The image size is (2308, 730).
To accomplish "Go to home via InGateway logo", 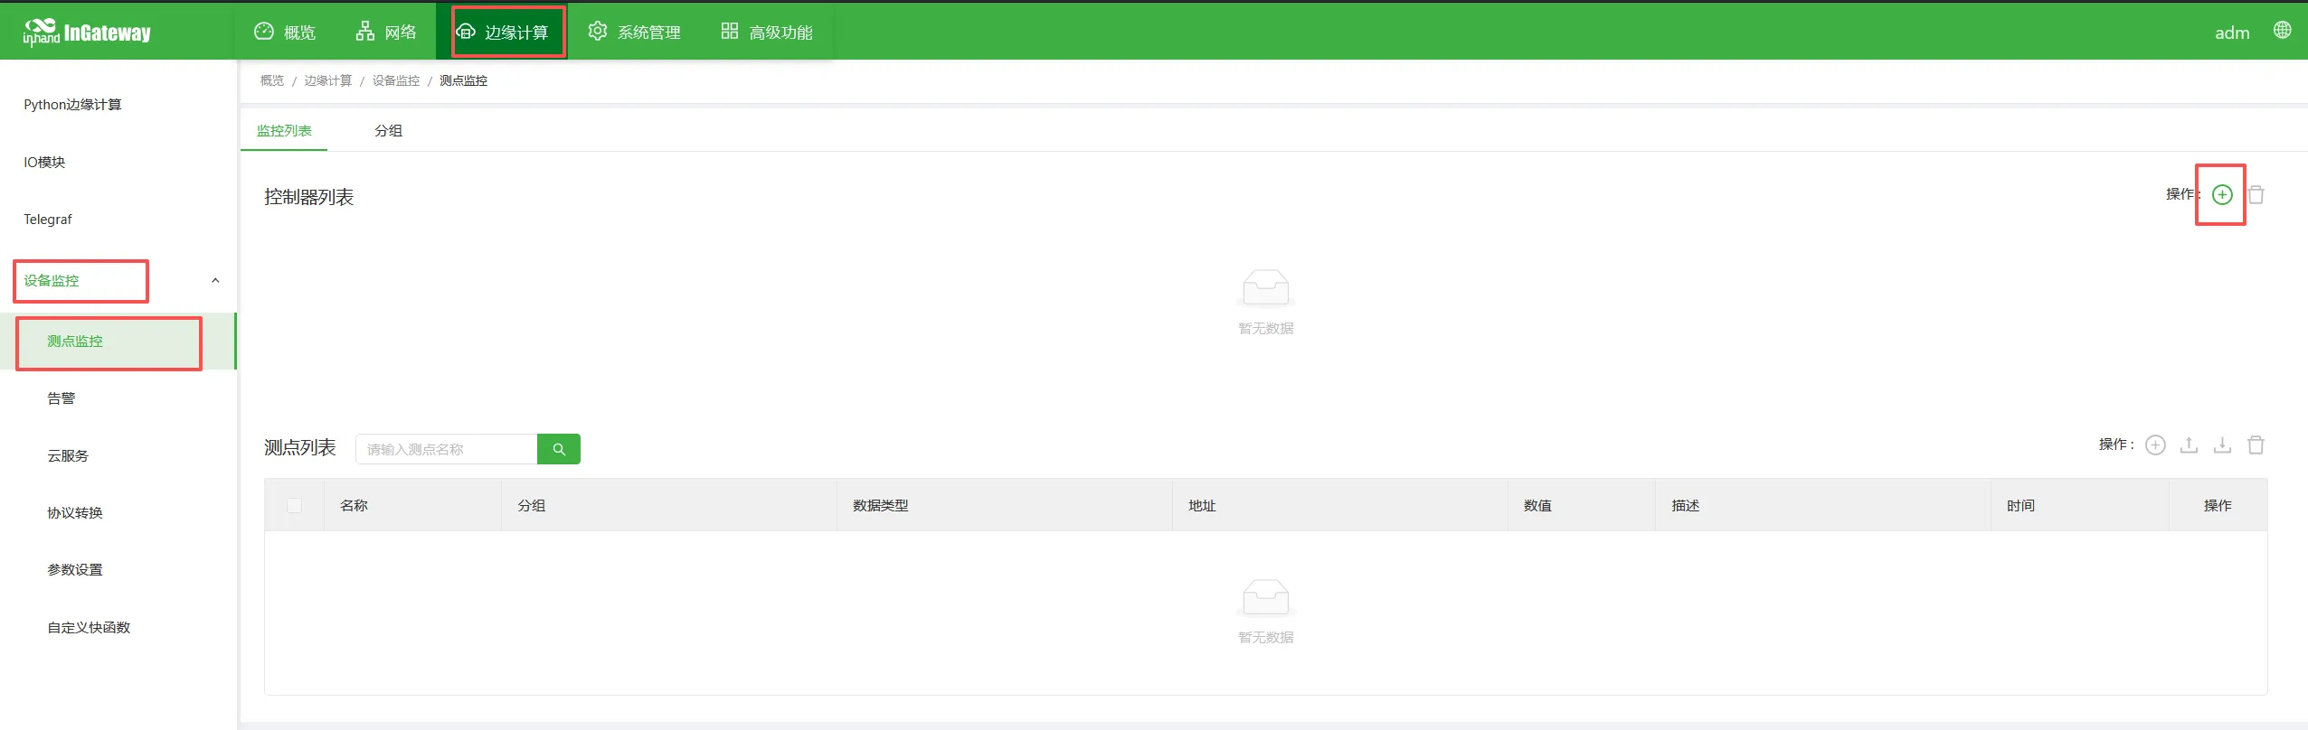I will [x=87, y=33].
